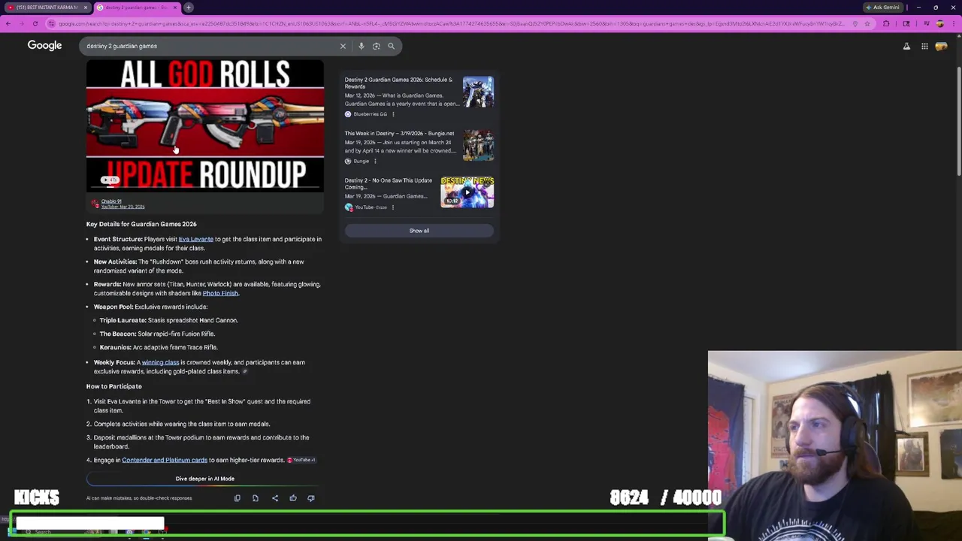Share the AI overview response

(x=275, y=498)
